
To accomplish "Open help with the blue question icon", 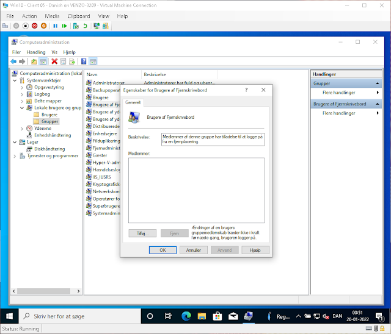I will point(84,62).
